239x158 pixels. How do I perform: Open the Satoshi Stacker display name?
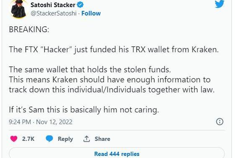[53, 5]
